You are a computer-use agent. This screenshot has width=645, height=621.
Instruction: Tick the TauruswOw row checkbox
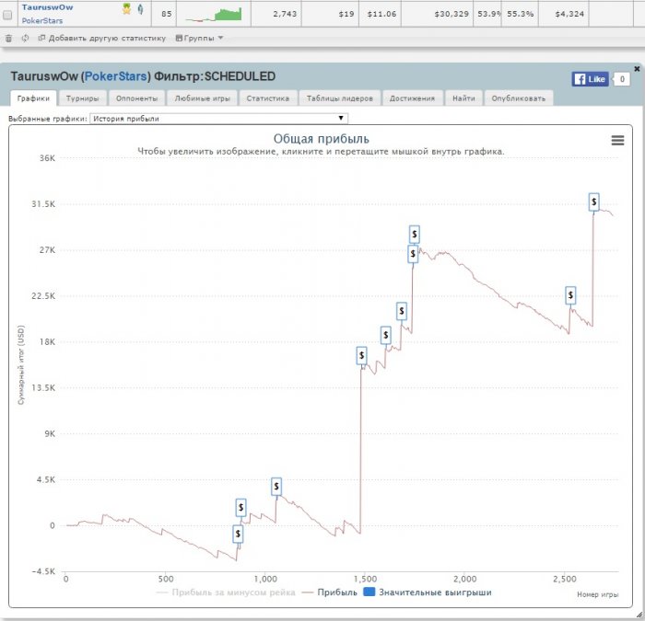(x=7, y=15)
